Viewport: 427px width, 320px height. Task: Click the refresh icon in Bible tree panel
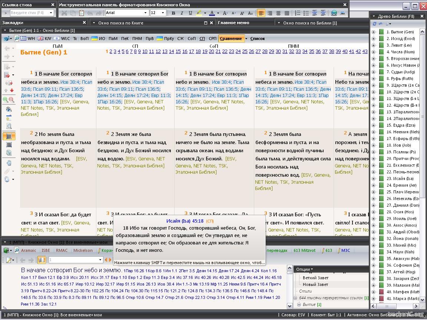374,24
